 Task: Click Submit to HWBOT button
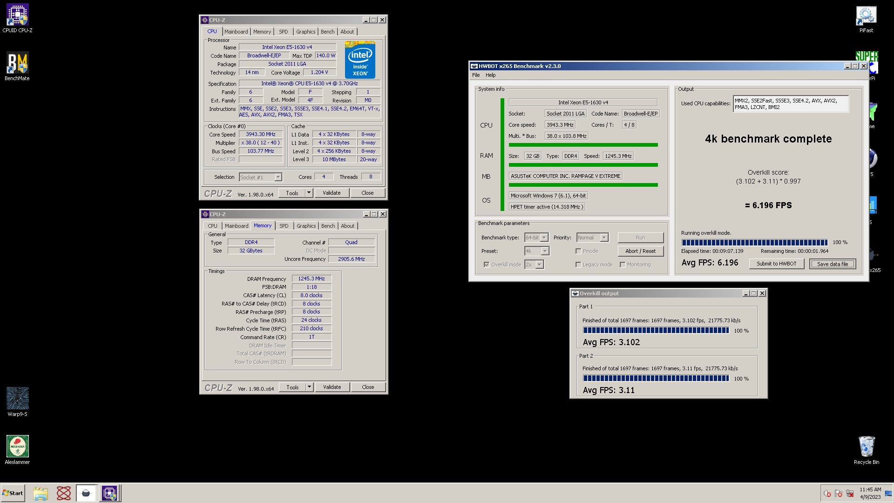coord(776,264)
